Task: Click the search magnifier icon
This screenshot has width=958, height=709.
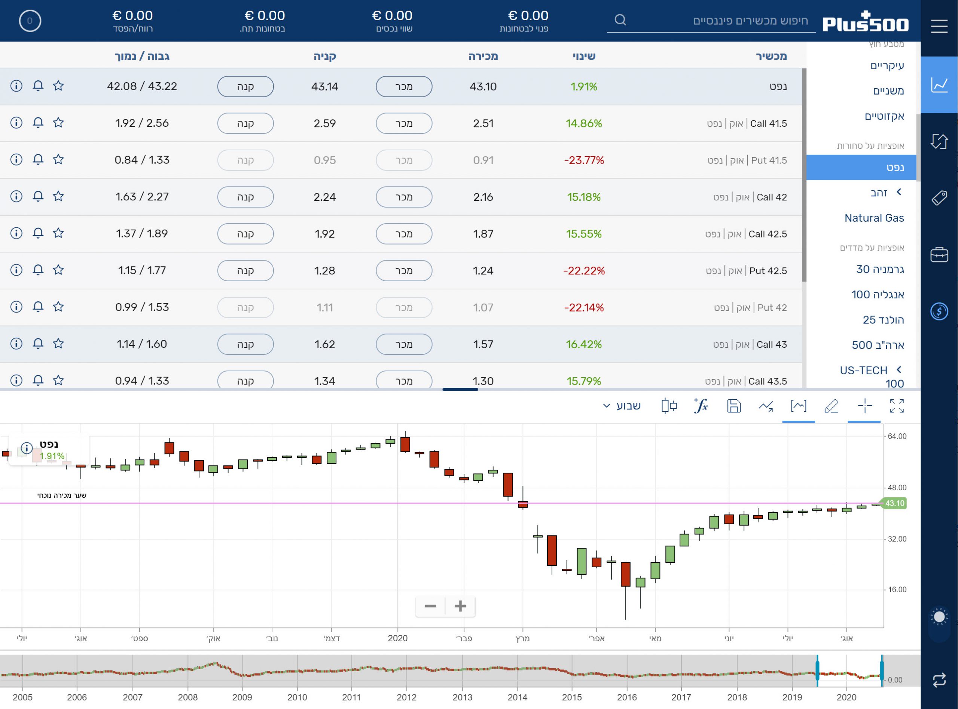Action: pyautogui.click(x=620, y=20)
